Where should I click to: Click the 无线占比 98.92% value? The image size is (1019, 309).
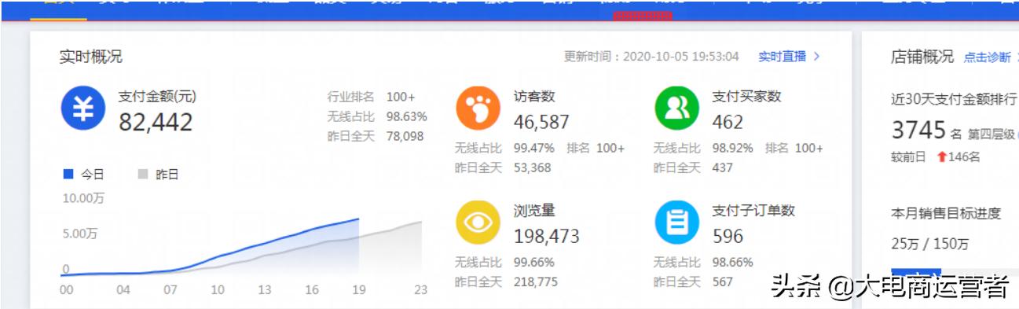click(x=732, y=148)
